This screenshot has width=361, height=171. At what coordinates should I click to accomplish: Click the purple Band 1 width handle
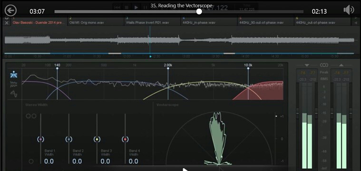pos(41,139)
